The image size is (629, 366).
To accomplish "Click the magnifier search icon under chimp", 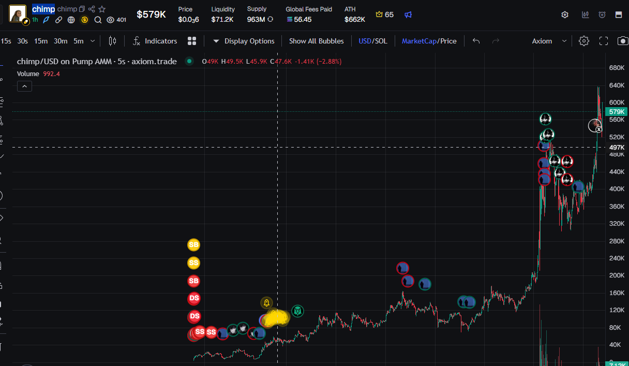I will click(x=98, y=20).
